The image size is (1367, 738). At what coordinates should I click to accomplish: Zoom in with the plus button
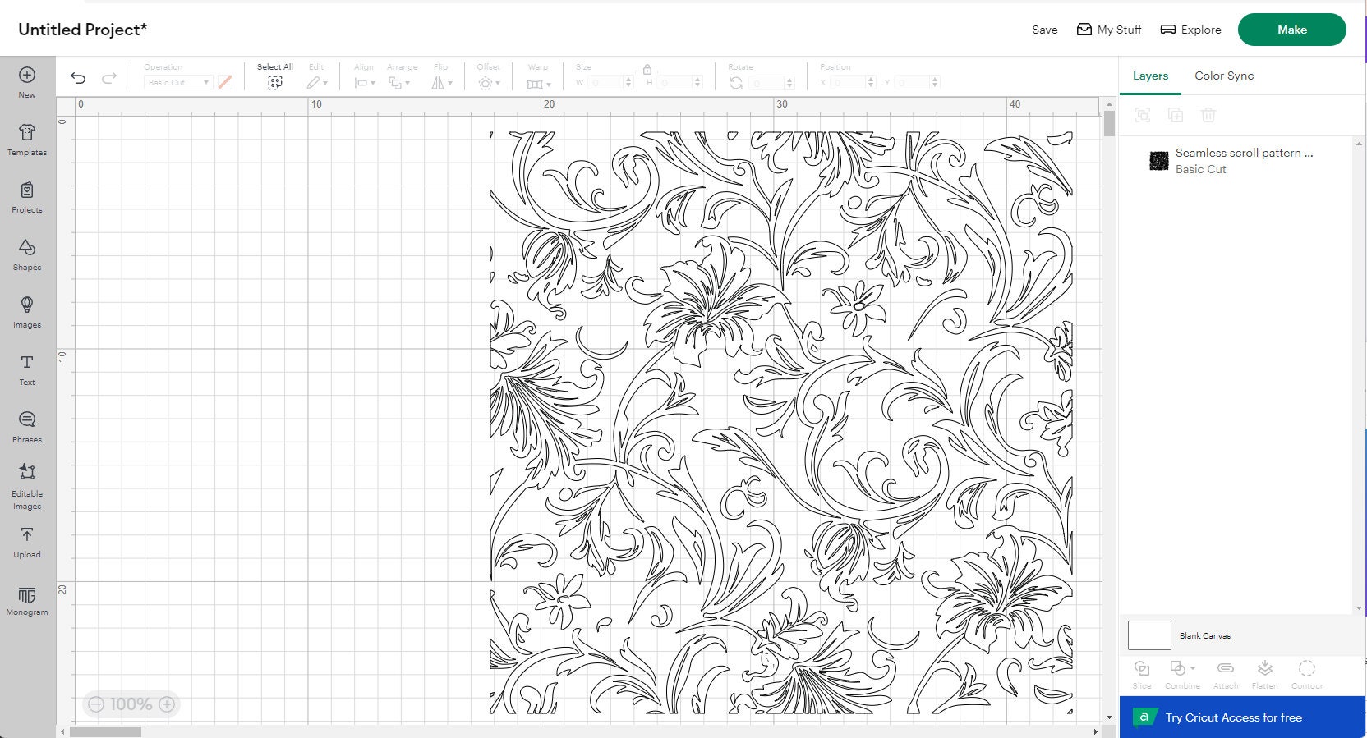point(167,704)
